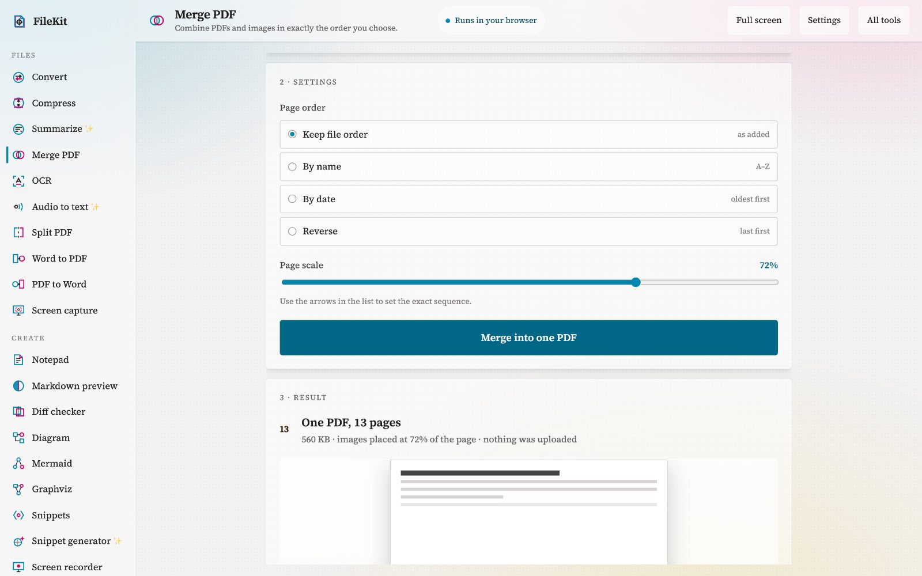Click the 72% page scale value
Viewport: 922px width, 576px height.
pos(768,266)
